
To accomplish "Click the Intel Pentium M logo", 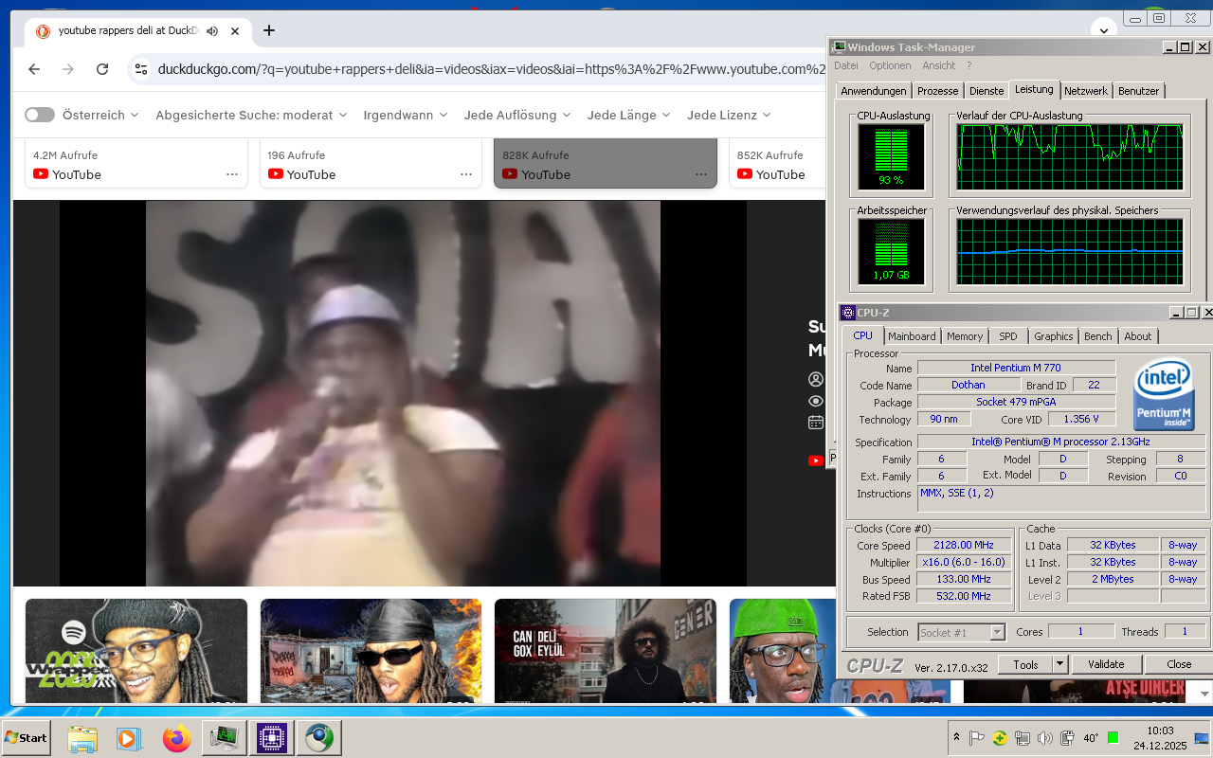I will pyautogui.click(x=1164, y=394).
